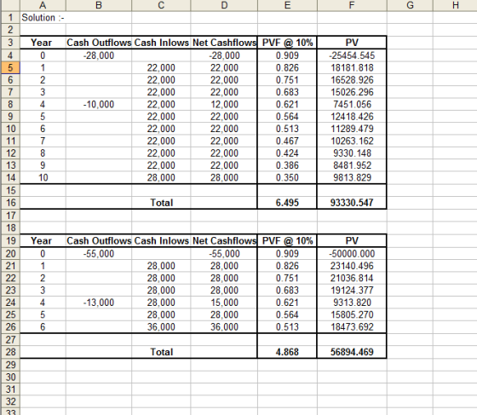Select PVF cell 0.564 in row 25

tap(288, 314)
